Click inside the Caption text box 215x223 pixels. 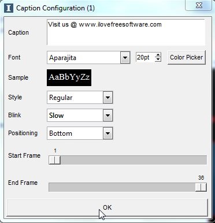point(126,32)
